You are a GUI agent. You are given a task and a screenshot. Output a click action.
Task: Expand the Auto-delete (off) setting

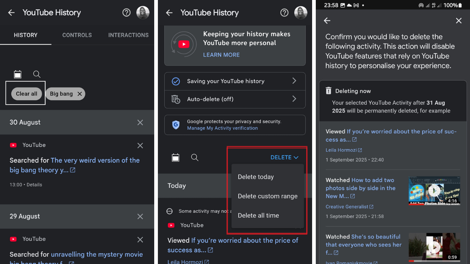[x=235, y=99]
